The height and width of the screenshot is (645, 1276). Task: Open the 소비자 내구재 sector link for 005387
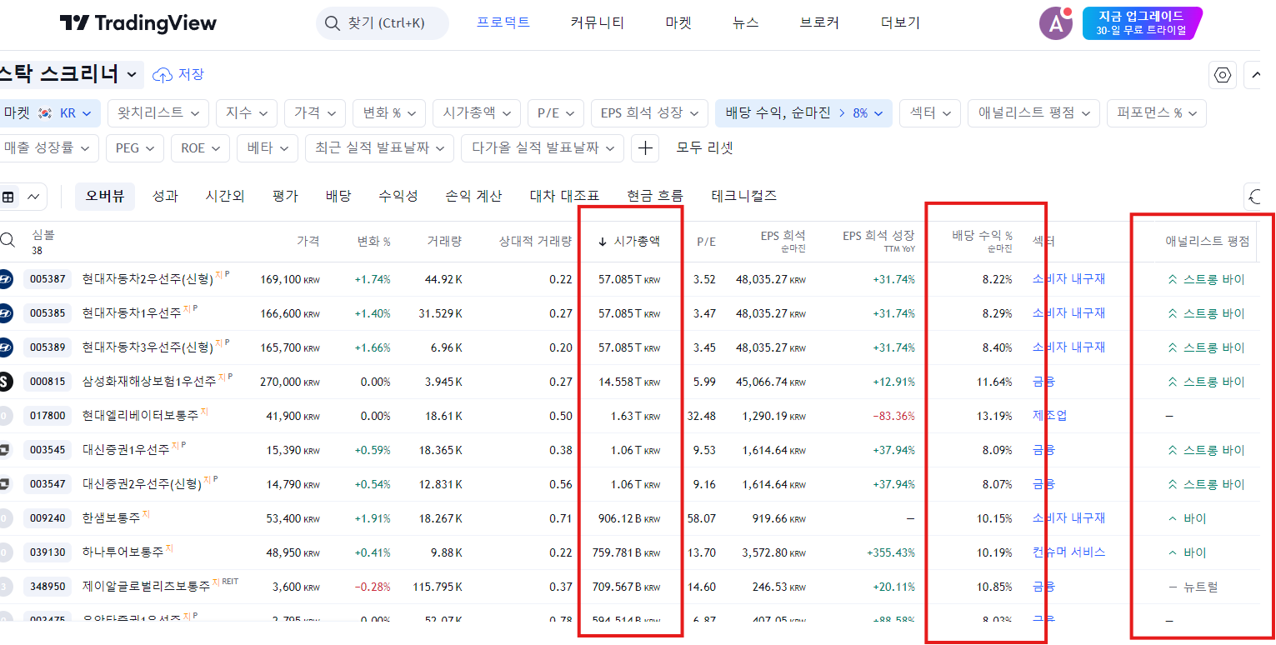coord(1068,279)
